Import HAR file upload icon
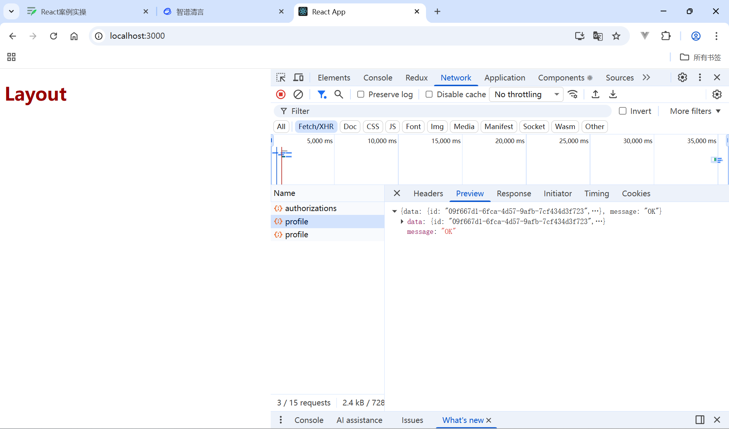The image size is (729, 429). click(x=595, y=94)
